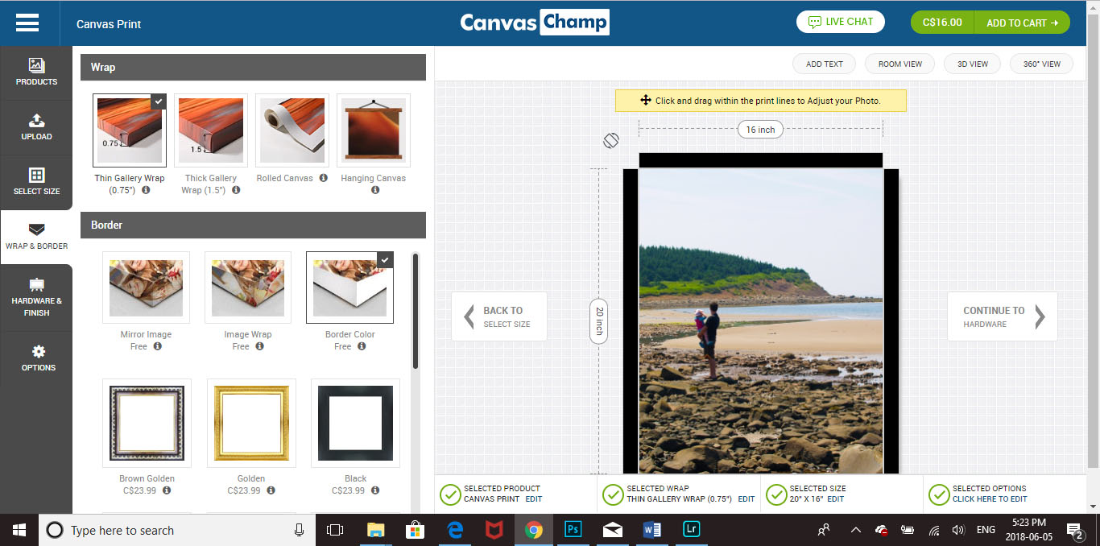This screenshot has height=546, width=1100.
Task: Show info icon for Hanging Canvas
Action: point(375,190)
